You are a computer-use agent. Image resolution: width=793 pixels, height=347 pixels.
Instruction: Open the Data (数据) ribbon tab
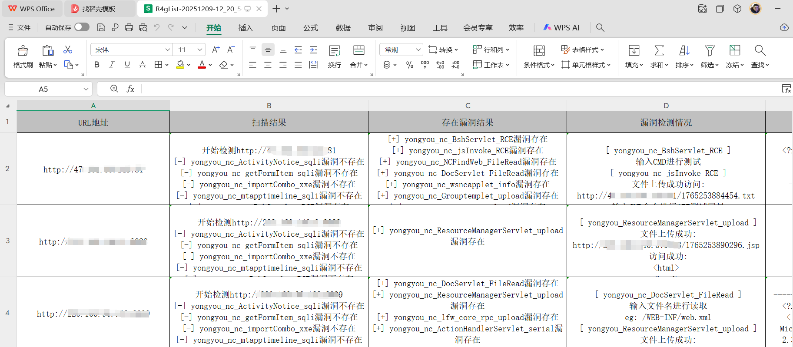click(343, 28)
